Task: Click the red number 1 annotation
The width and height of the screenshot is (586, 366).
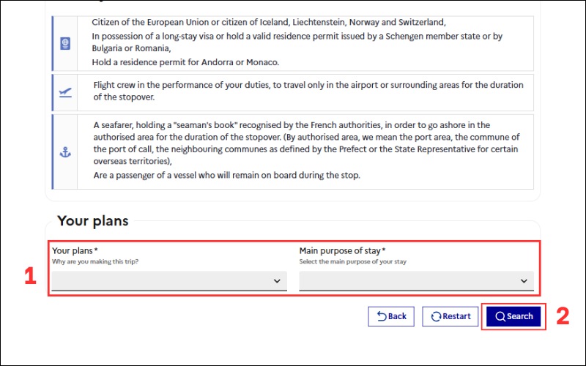Action: click(x=30, y=276)
